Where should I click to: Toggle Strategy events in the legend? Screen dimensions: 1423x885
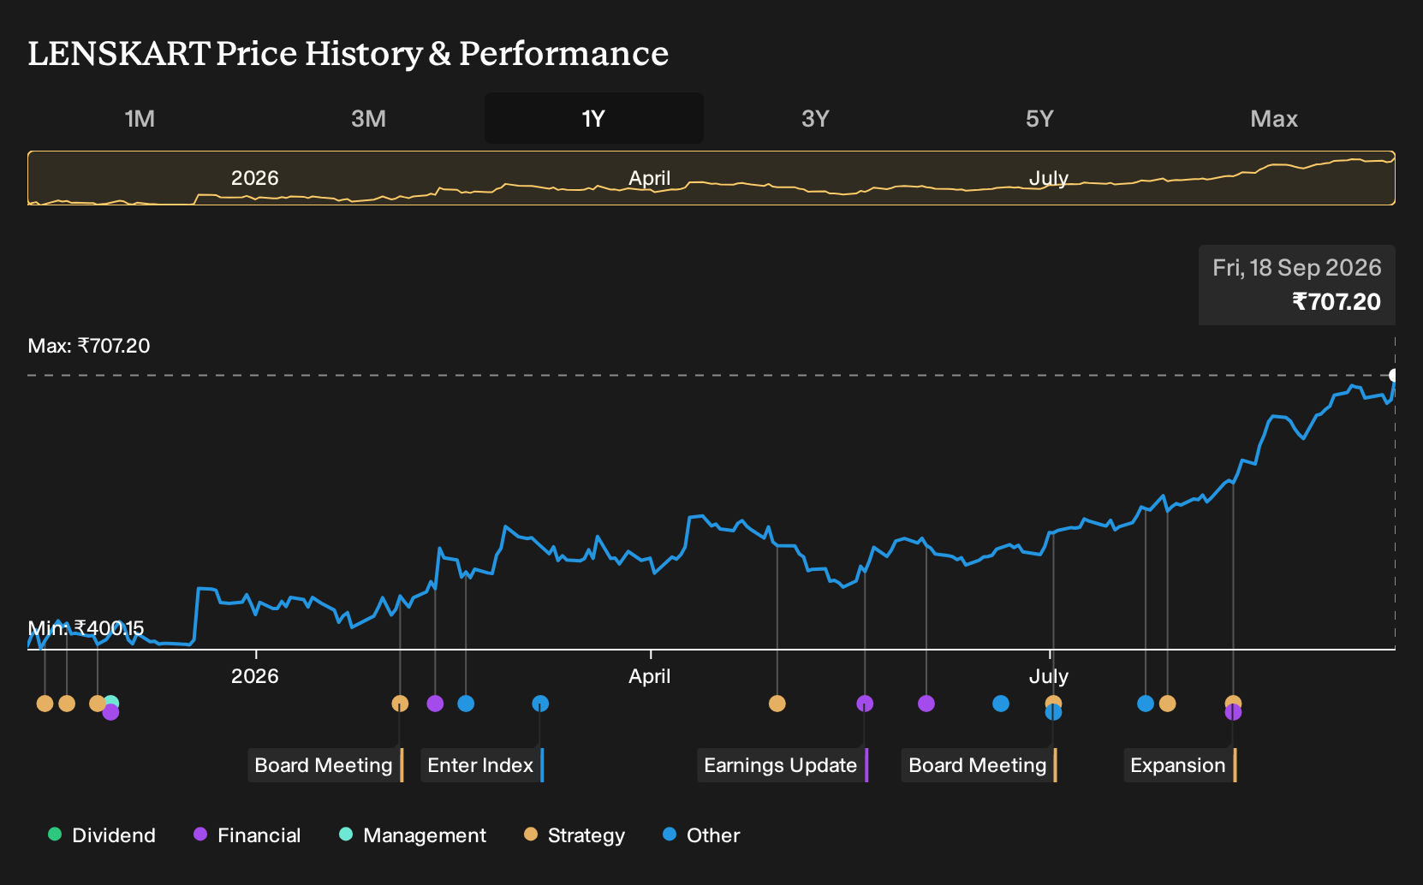click(575, 835)
